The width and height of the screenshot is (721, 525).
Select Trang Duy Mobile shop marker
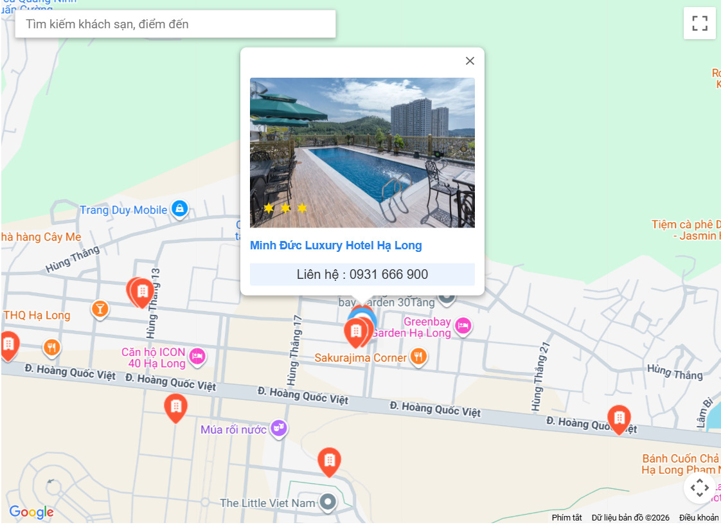pyautogui.click(x=180, y=209)
